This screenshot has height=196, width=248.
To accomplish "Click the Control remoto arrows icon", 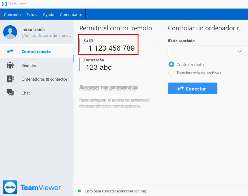I will (10, 51).
